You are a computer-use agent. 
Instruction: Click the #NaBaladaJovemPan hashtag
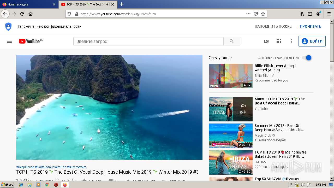[x=51, y=167]
